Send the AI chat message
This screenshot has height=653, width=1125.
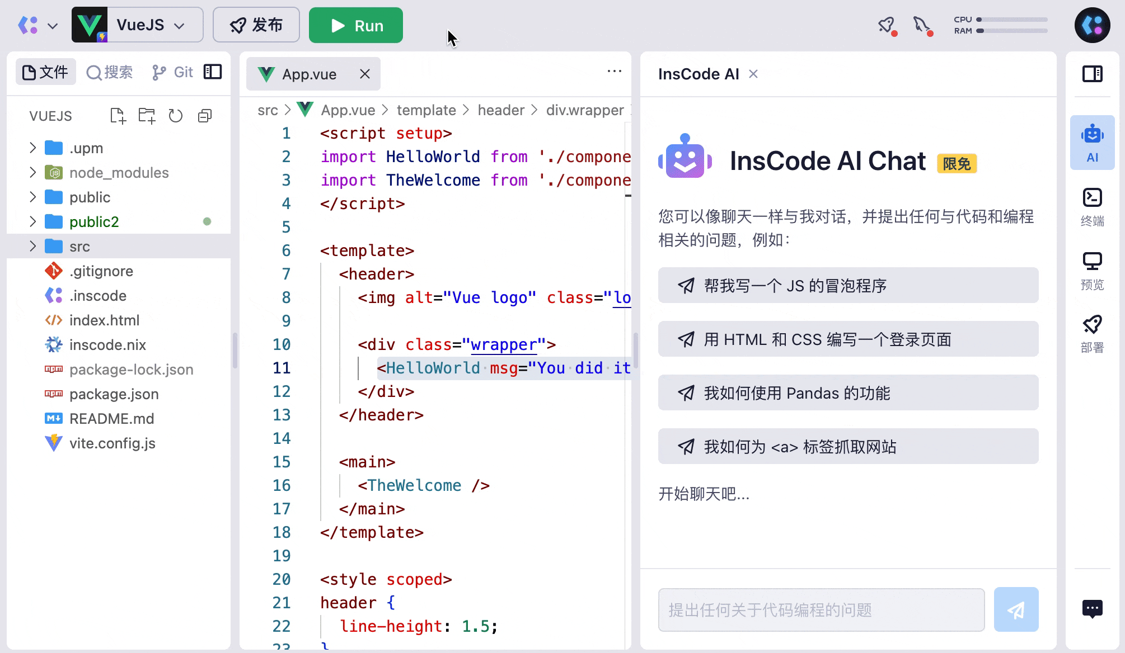point(1016,609)
